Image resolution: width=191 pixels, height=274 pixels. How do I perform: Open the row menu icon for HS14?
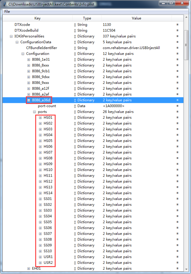pyautogui.click(x=177, y=193)
